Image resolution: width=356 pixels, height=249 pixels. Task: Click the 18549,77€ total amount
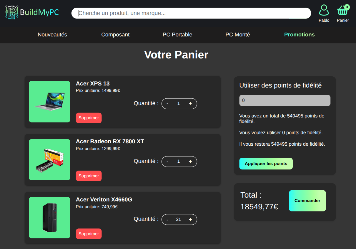(x=259, y=207)
